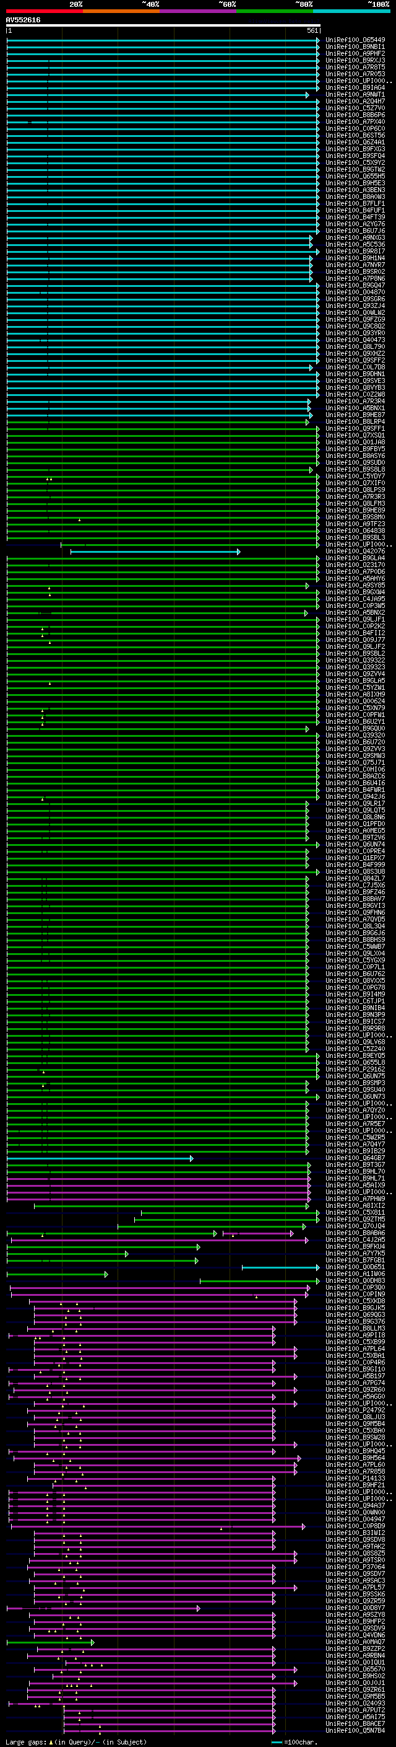Screen dimensions: 396x1747
Task: Select label UniRef100_B4FUF1
Action: tap(355, 211)
